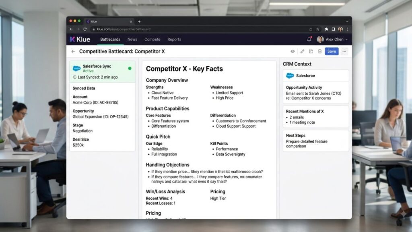Click the Recent Wins: 4 text
The image size is (412, 232).
pos(159,198)
